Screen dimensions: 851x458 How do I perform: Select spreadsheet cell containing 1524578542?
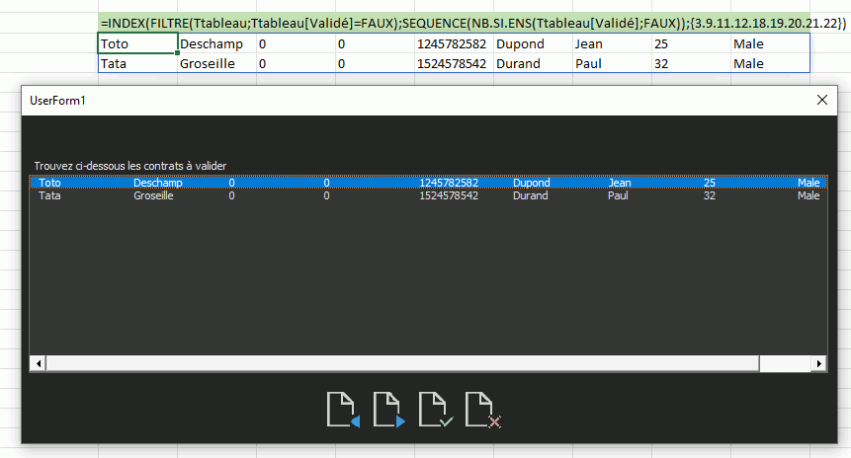[454, 63]
